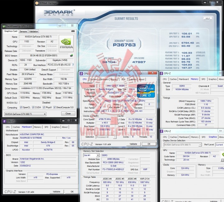Click the Bus Interface question mark icon
This screenshot has height=202, width=224.
tap(73, 65)
